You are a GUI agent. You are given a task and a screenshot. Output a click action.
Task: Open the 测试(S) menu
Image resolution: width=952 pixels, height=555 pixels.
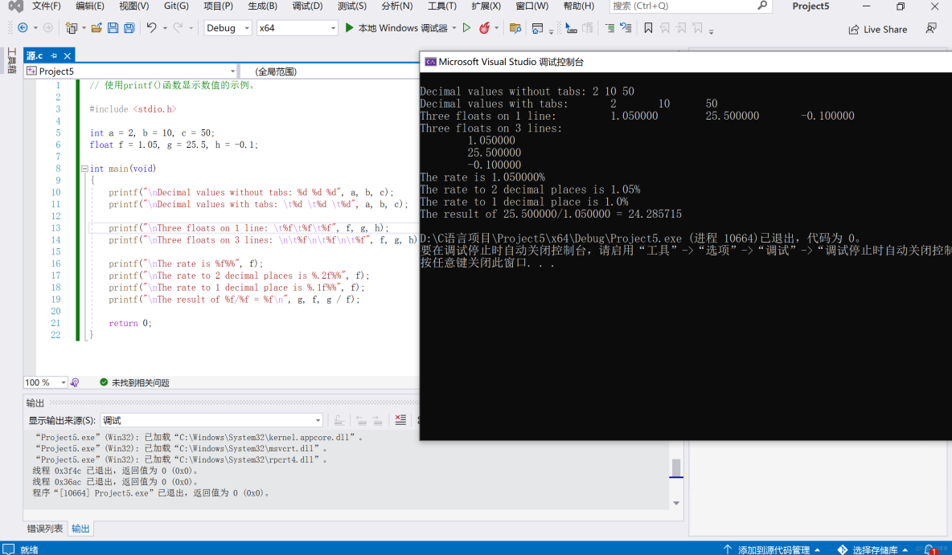(352, 6)
